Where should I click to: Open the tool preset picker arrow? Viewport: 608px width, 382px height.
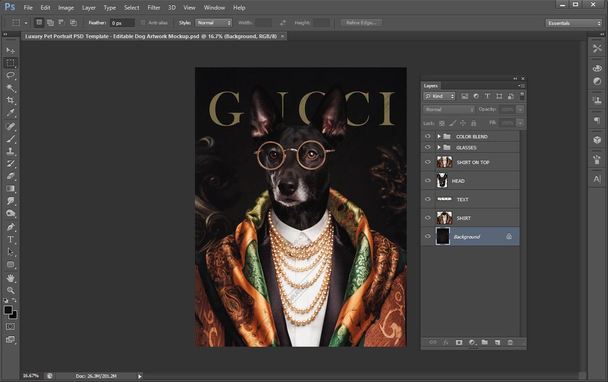coord(26,23)
